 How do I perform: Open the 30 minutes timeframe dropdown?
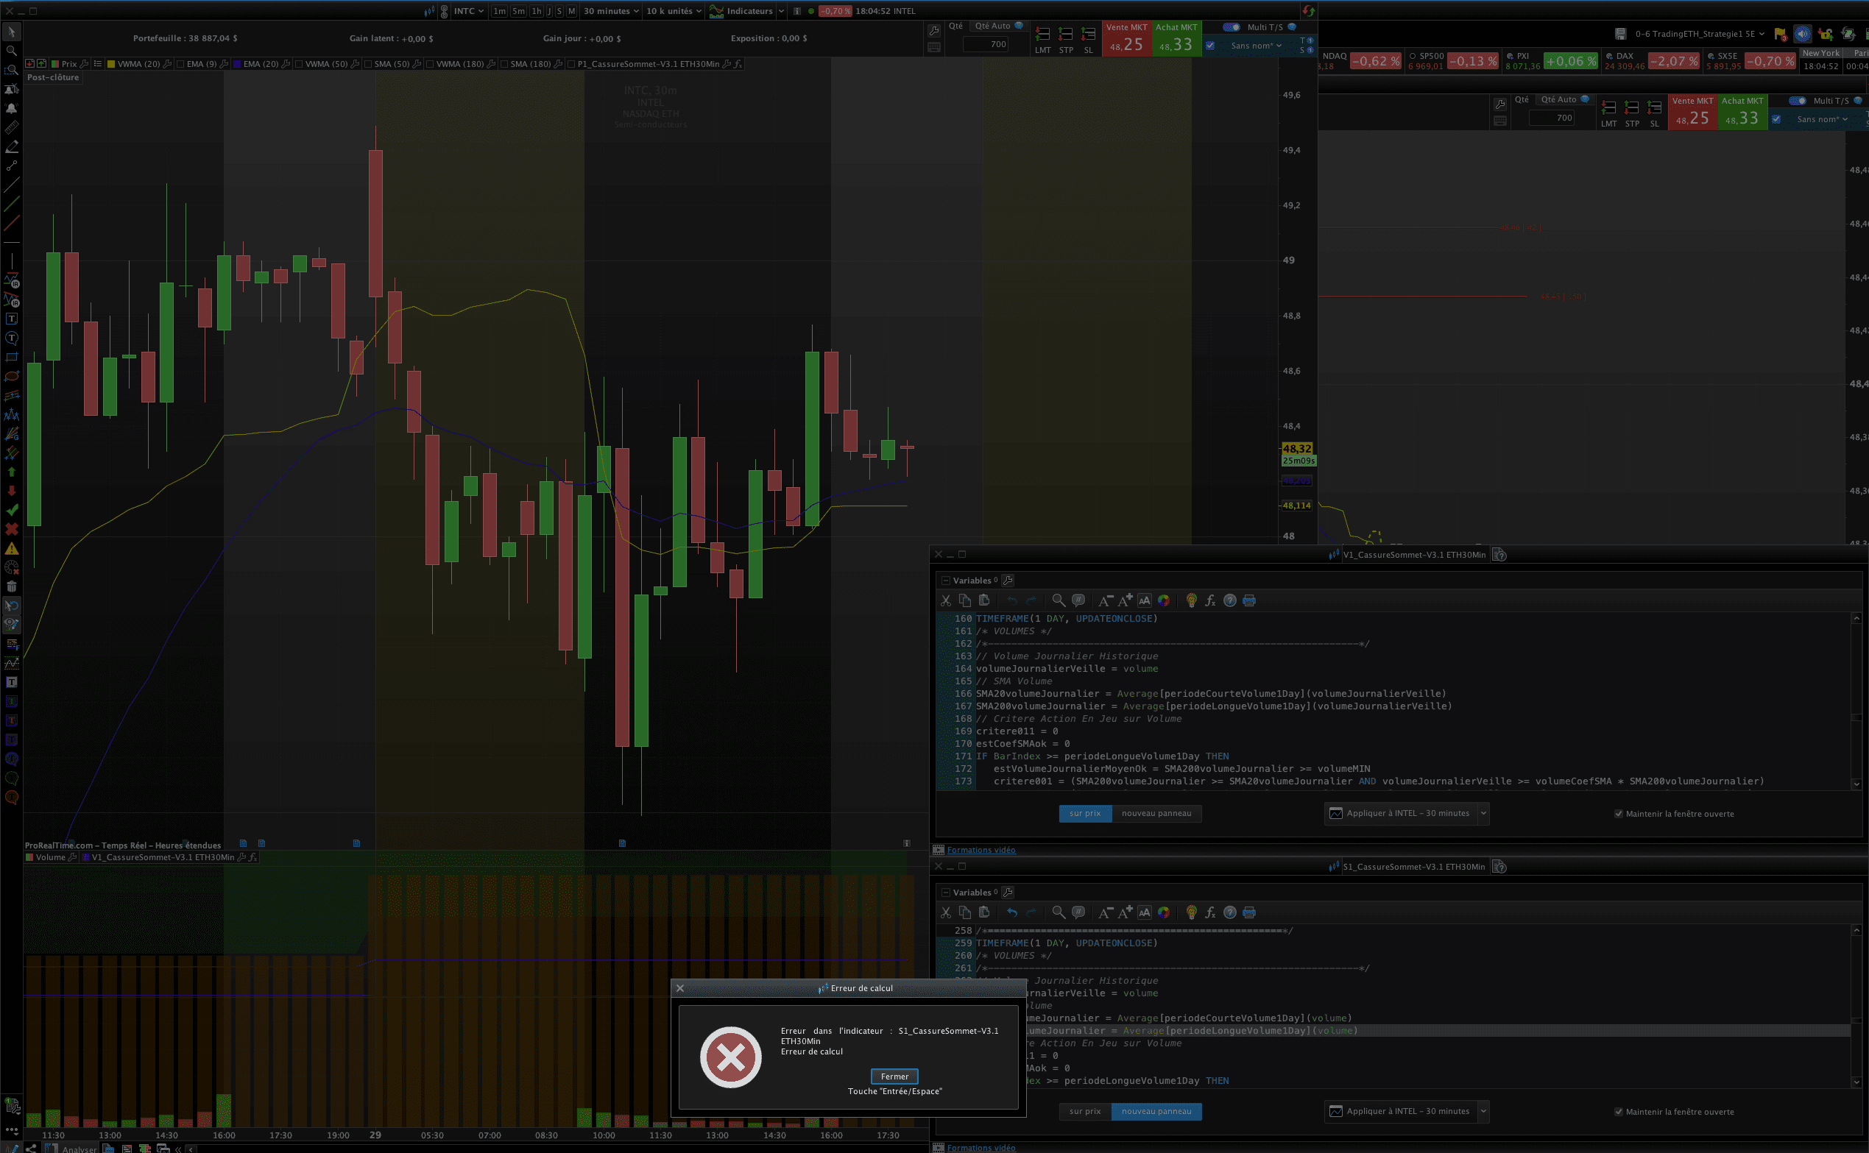pyautogui.click(x=611, y=11)
